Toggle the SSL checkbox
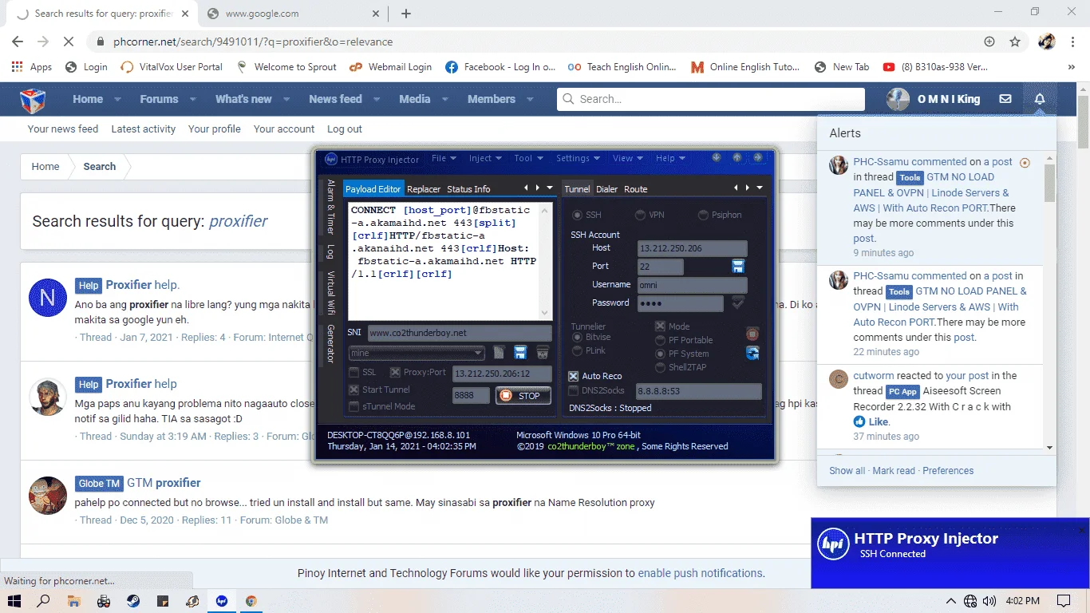 (x=354, y=372)
